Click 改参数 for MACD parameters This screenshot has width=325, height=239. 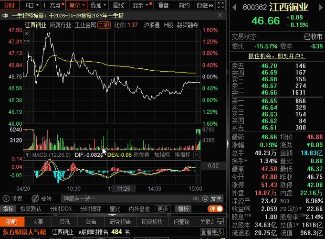pos(142,155)
